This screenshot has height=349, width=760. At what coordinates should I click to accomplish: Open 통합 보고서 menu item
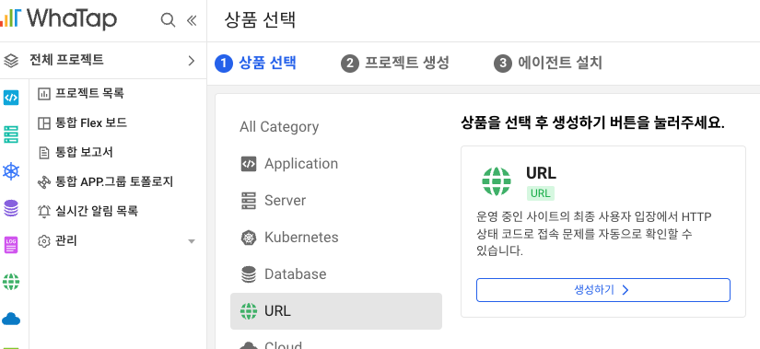[117, 153]
